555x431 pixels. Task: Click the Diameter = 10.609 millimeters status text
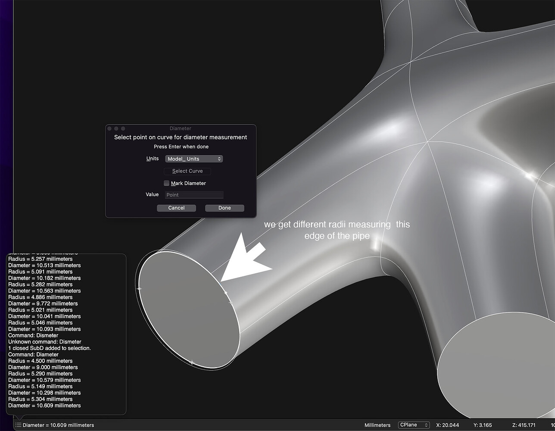56,425
